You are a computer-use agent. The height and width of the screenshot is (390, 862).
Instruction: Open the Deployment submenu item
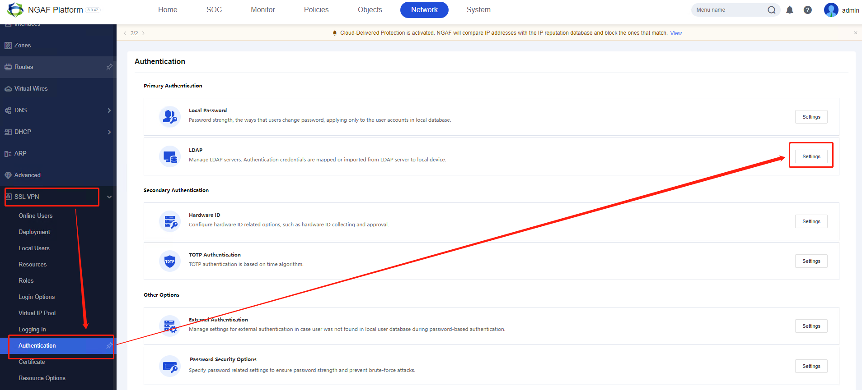34,232
